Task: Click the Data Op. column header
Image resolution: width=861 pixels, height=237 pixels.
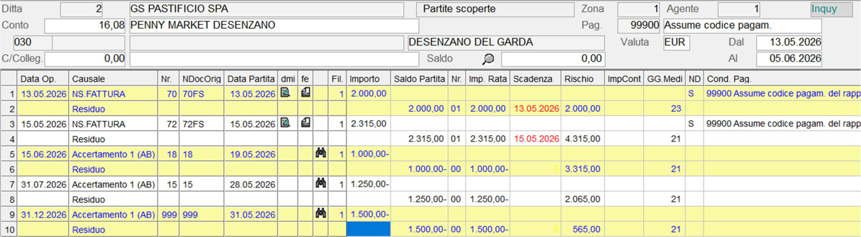Action: point(43,79)
